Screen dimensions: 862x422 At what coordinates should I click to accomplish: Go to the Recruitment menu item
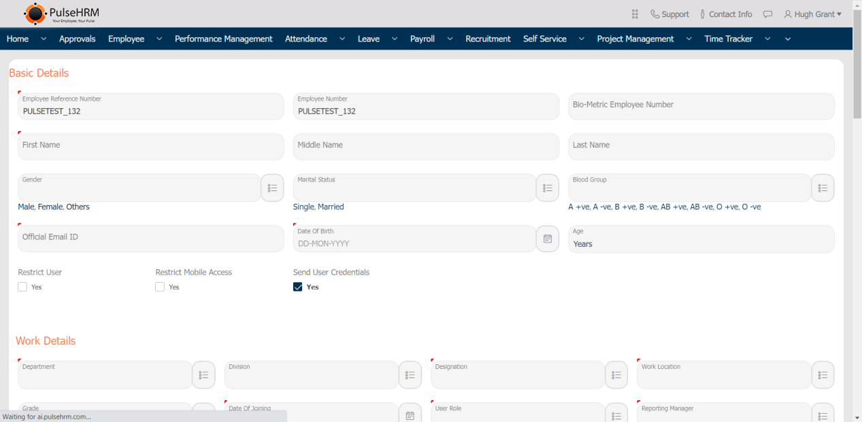coord(488,39)
